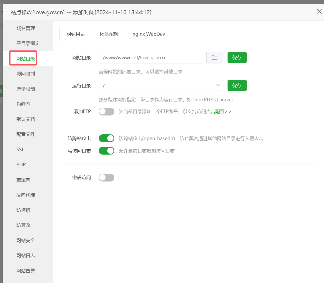Enable the Add FTP toggle
324x283 pixels.
106,112
